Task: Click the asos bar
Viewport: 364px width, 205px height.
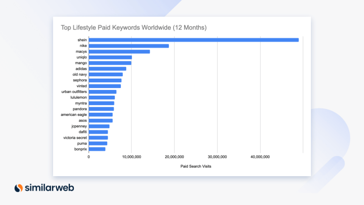Action: [101, 120]
